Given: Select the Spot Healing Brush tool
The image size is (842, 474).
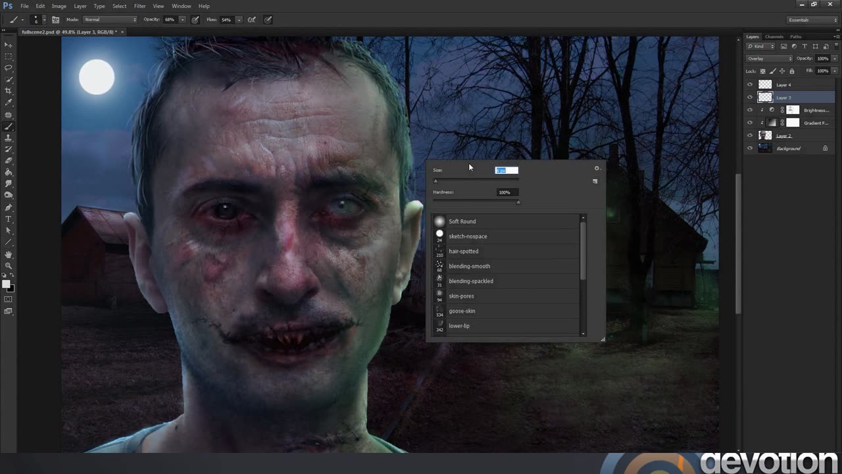Looking at the screenshot, I should click(9, 115).
